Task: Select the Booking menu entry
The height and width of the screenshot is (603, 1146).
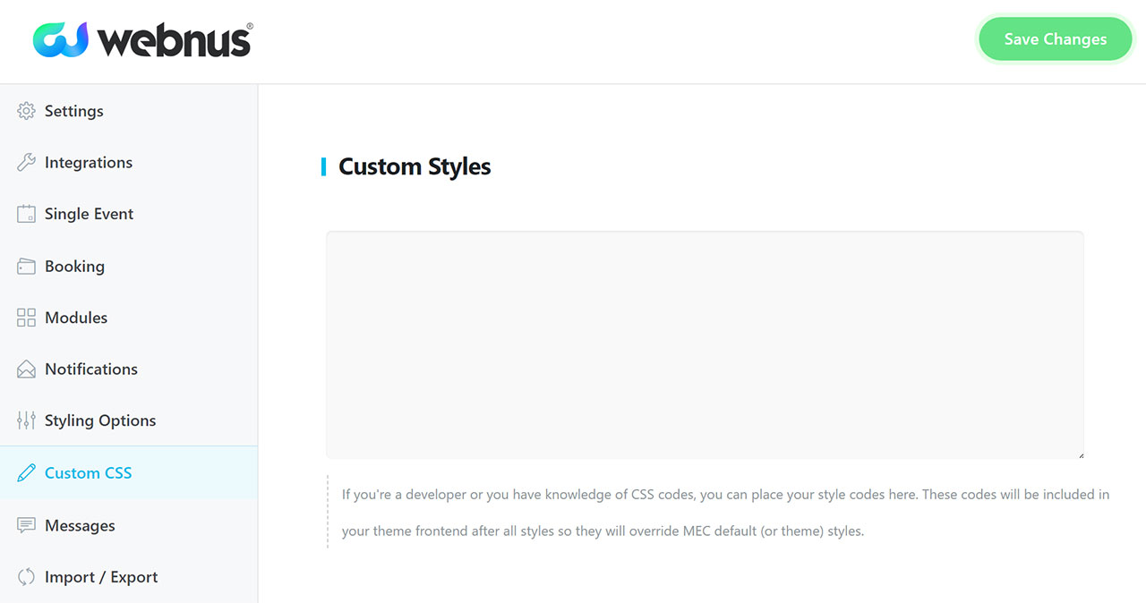Action: click(74, 267)
